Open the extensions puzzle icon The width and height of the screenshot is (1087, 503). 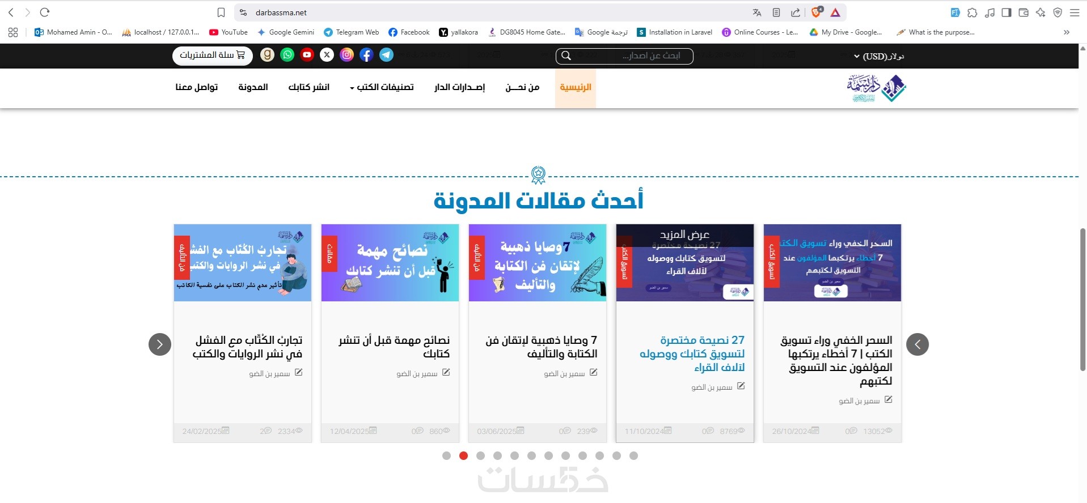point(972,12)
